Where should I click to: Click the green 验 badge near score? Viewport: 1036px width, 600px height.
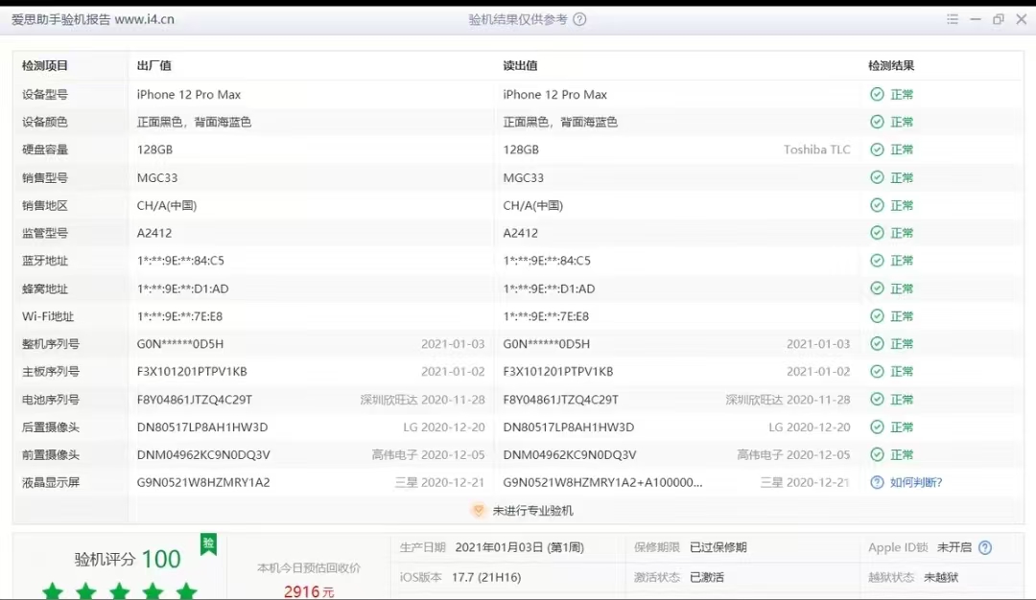point(208,544)
